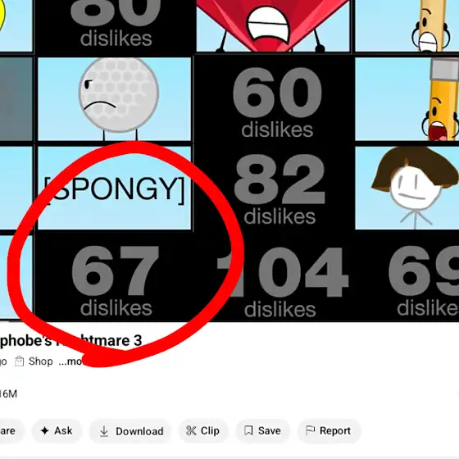The width and height of the screenshot is (459, 459).
Task: Click the 67 dislikes counter
Action: point(116,280)
